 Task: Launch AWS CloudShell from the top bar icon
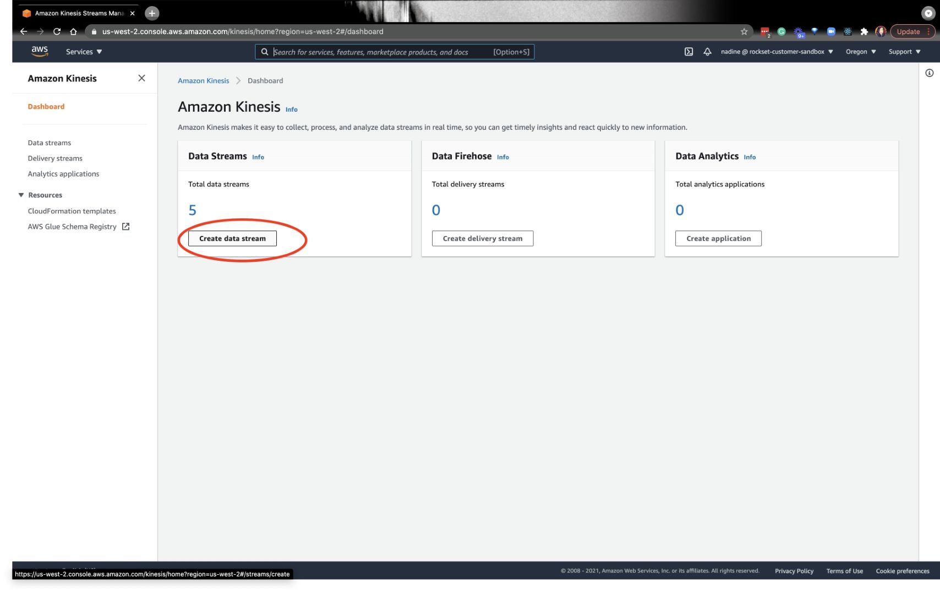pyautogui.click(x=688, y=52)
